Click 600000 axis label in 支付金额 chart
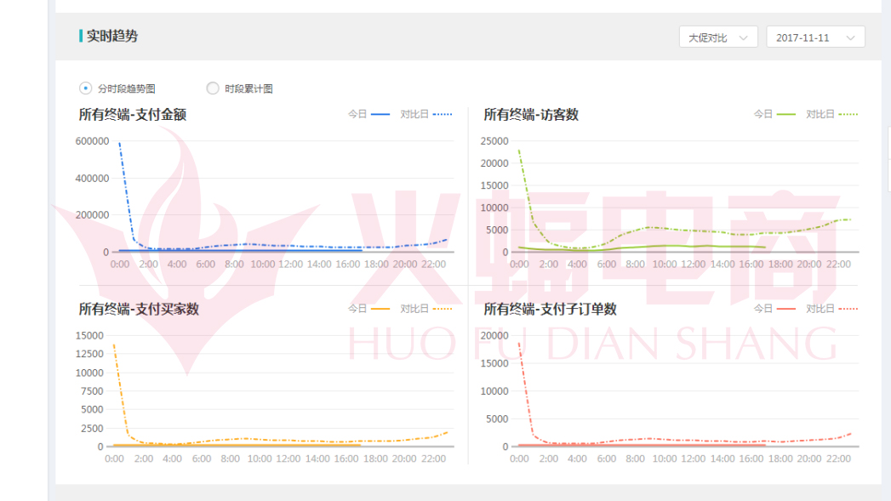This screenshot has width=891, height=501. pyautogui.click(x=92, y=141)
